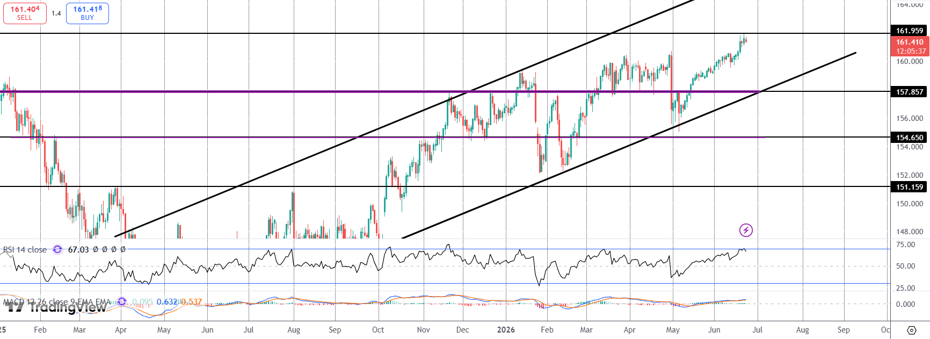Click the 1.4 spread value
930x339 pixels.
[x=56, y=13]
